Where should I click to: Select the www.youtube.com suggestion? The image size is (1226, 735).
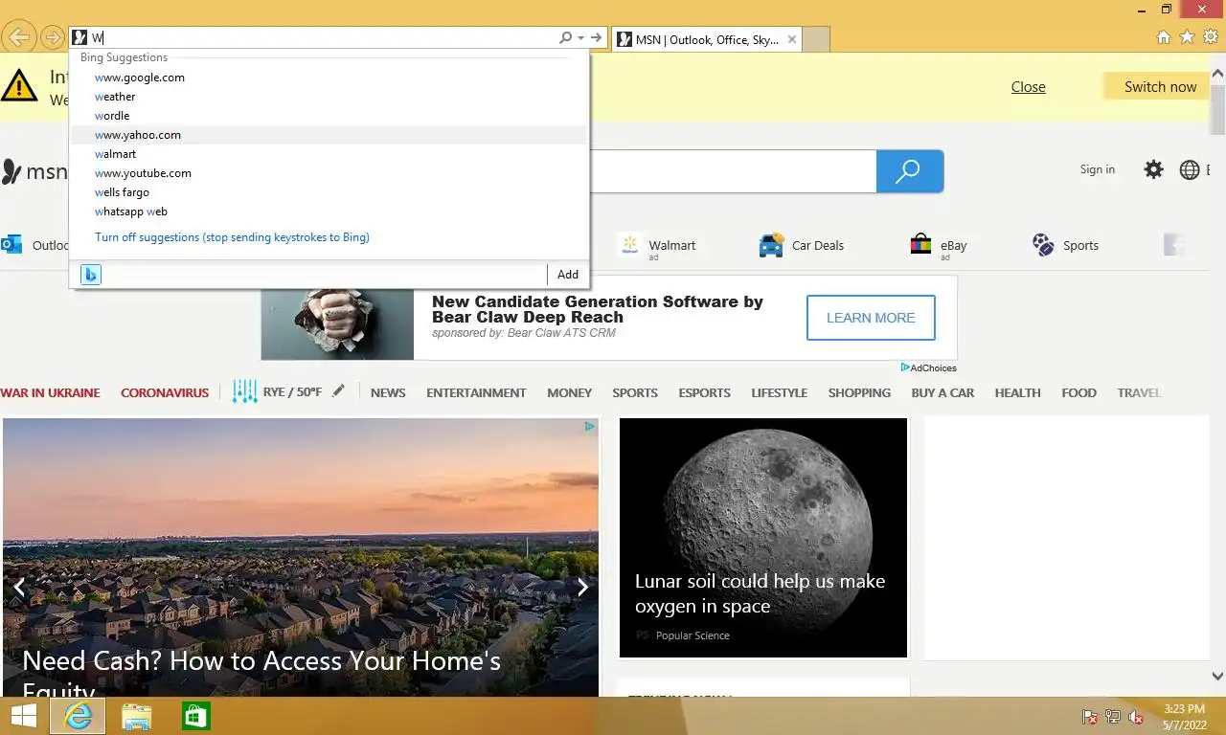click(x=329, y=173)
